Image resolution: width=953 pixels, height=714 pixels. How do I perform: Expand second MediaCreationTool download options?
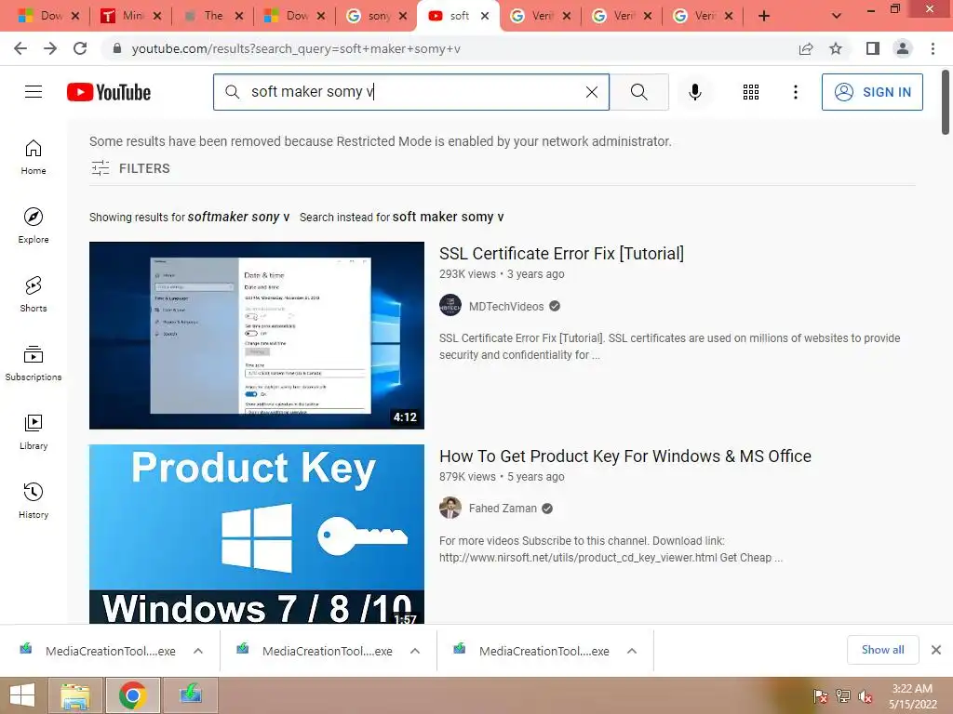click(x=415, y=651)
